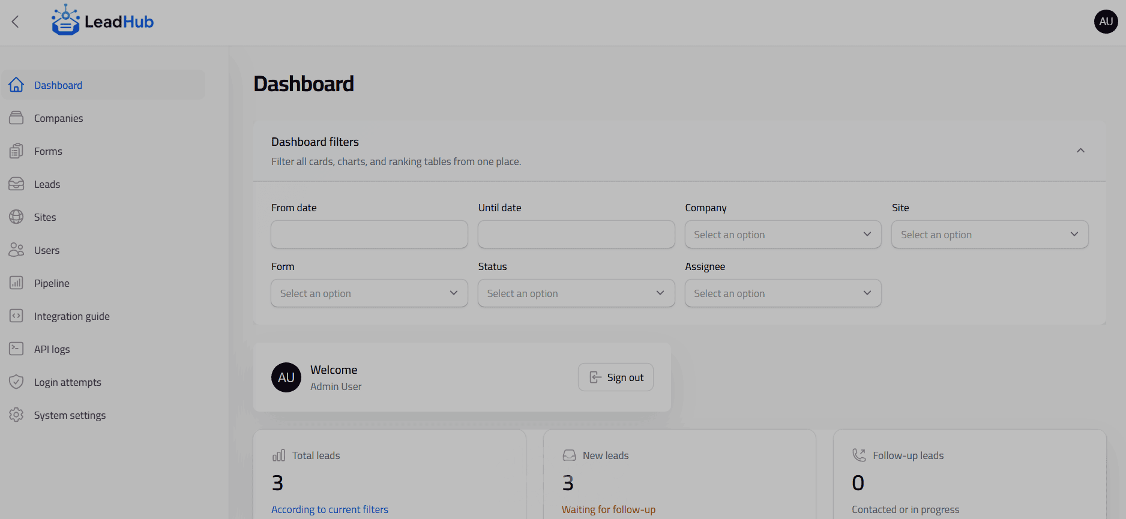The height and width of the screenshot is (519, 1126).
Task: Click the System settings gear icon
Action: [16, 415]
